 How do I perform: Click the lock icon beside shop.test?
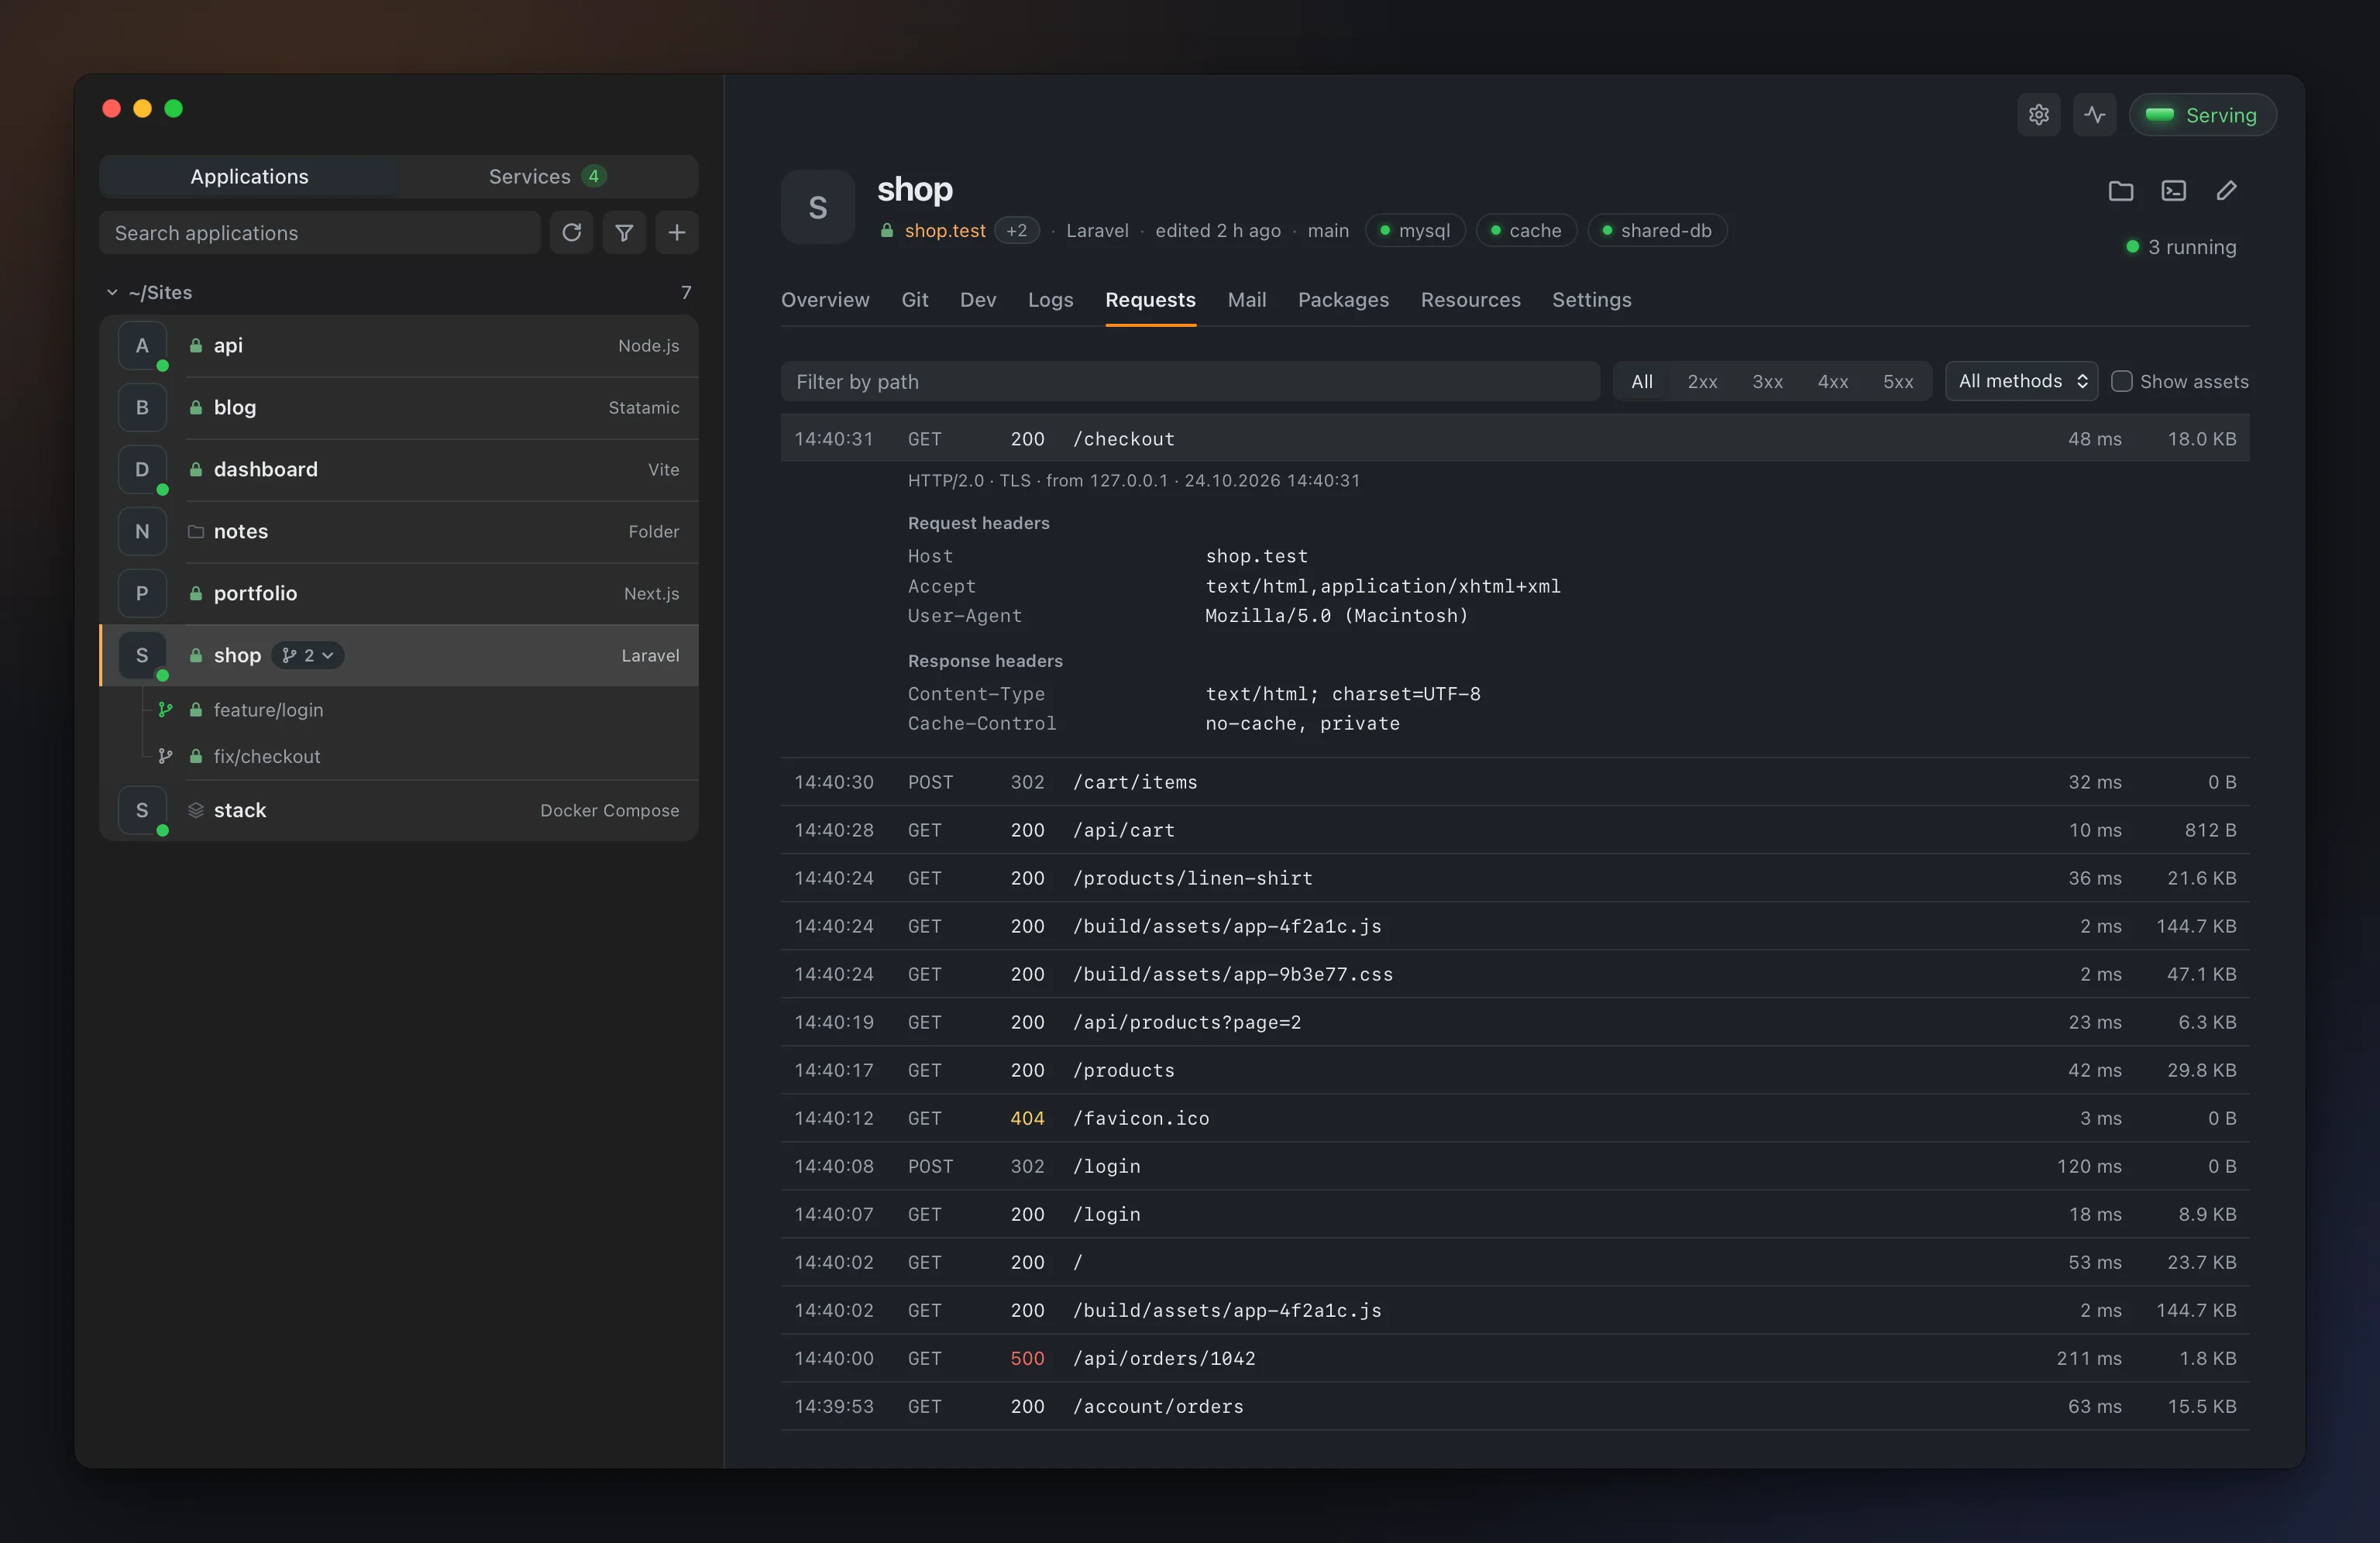click(887, 231)
